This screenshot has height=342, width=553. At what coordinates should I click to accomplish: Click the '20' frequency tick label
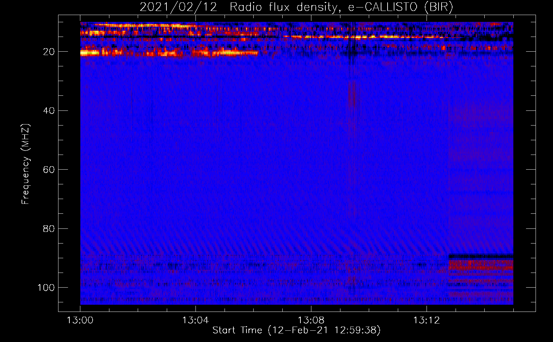coord(49,52)
